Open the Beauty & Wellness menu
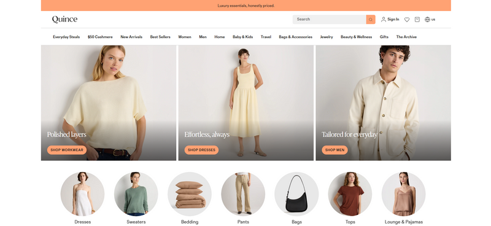Viewport: 491px width, 226px height. 357,37
